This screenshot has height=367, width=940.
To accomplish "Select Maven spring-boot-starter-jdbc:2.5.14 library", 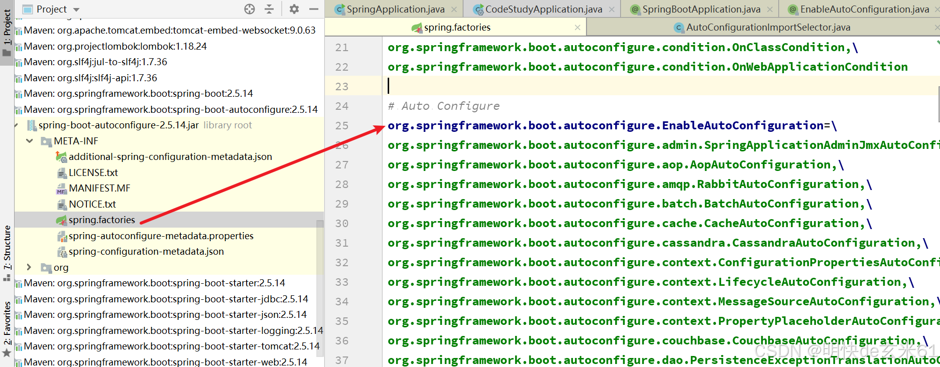I will point(166,299).
